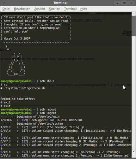Open window menu arrow in the title bar
Viewport: 136px width, 159px height.
(x=4, y=3)
